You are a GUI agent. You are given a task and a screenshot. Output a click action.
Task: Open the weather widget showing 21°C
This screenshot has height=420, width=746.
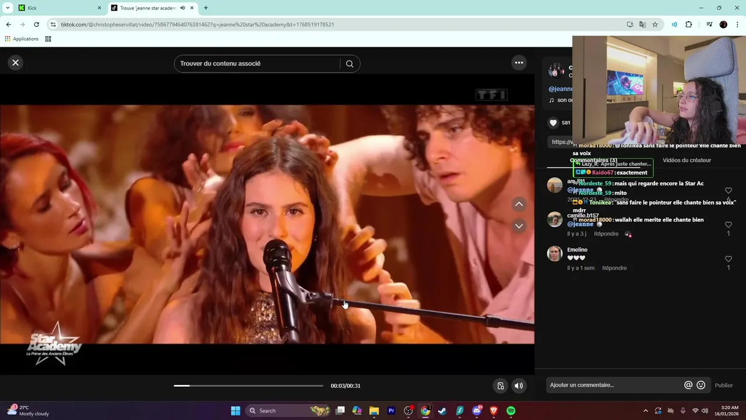pos(28,411)
